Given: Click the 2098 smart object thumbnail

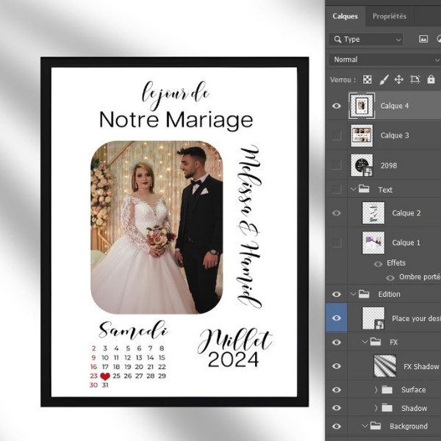Looking at the screenshot, I should (x=362, y=165).
